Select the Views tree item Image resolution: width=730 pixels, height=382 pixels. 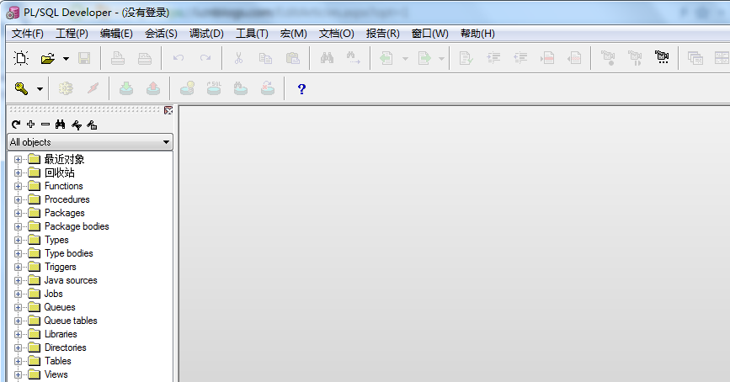pyautogui.click(x=56, y=374)
